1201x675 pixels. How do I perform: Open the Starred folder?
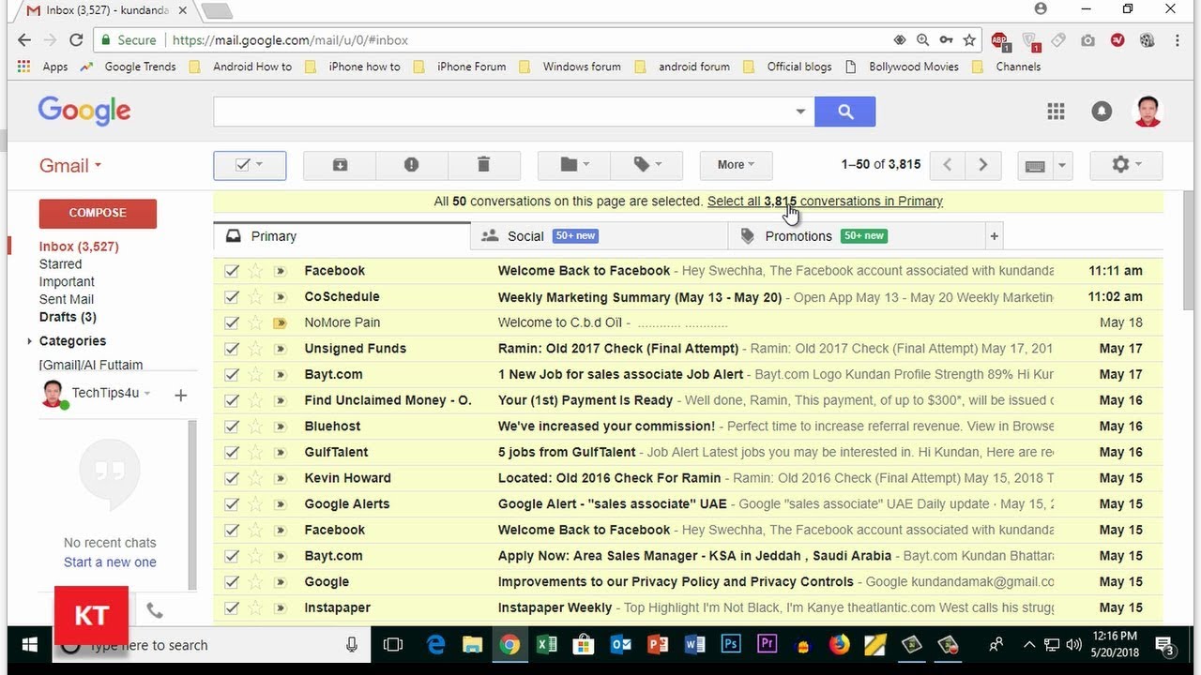tap(60, 264)
